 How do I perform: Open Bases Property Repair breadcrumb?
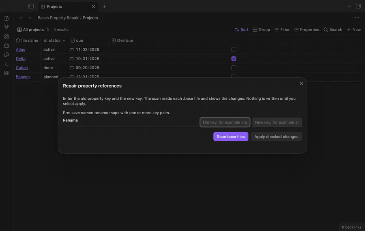click(58, 18)
